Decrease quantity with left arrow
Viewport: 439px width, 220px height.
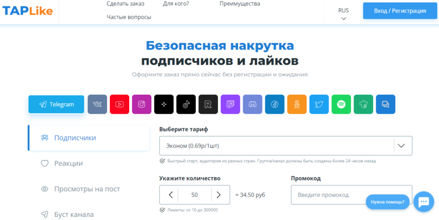[x=171, y=195]
